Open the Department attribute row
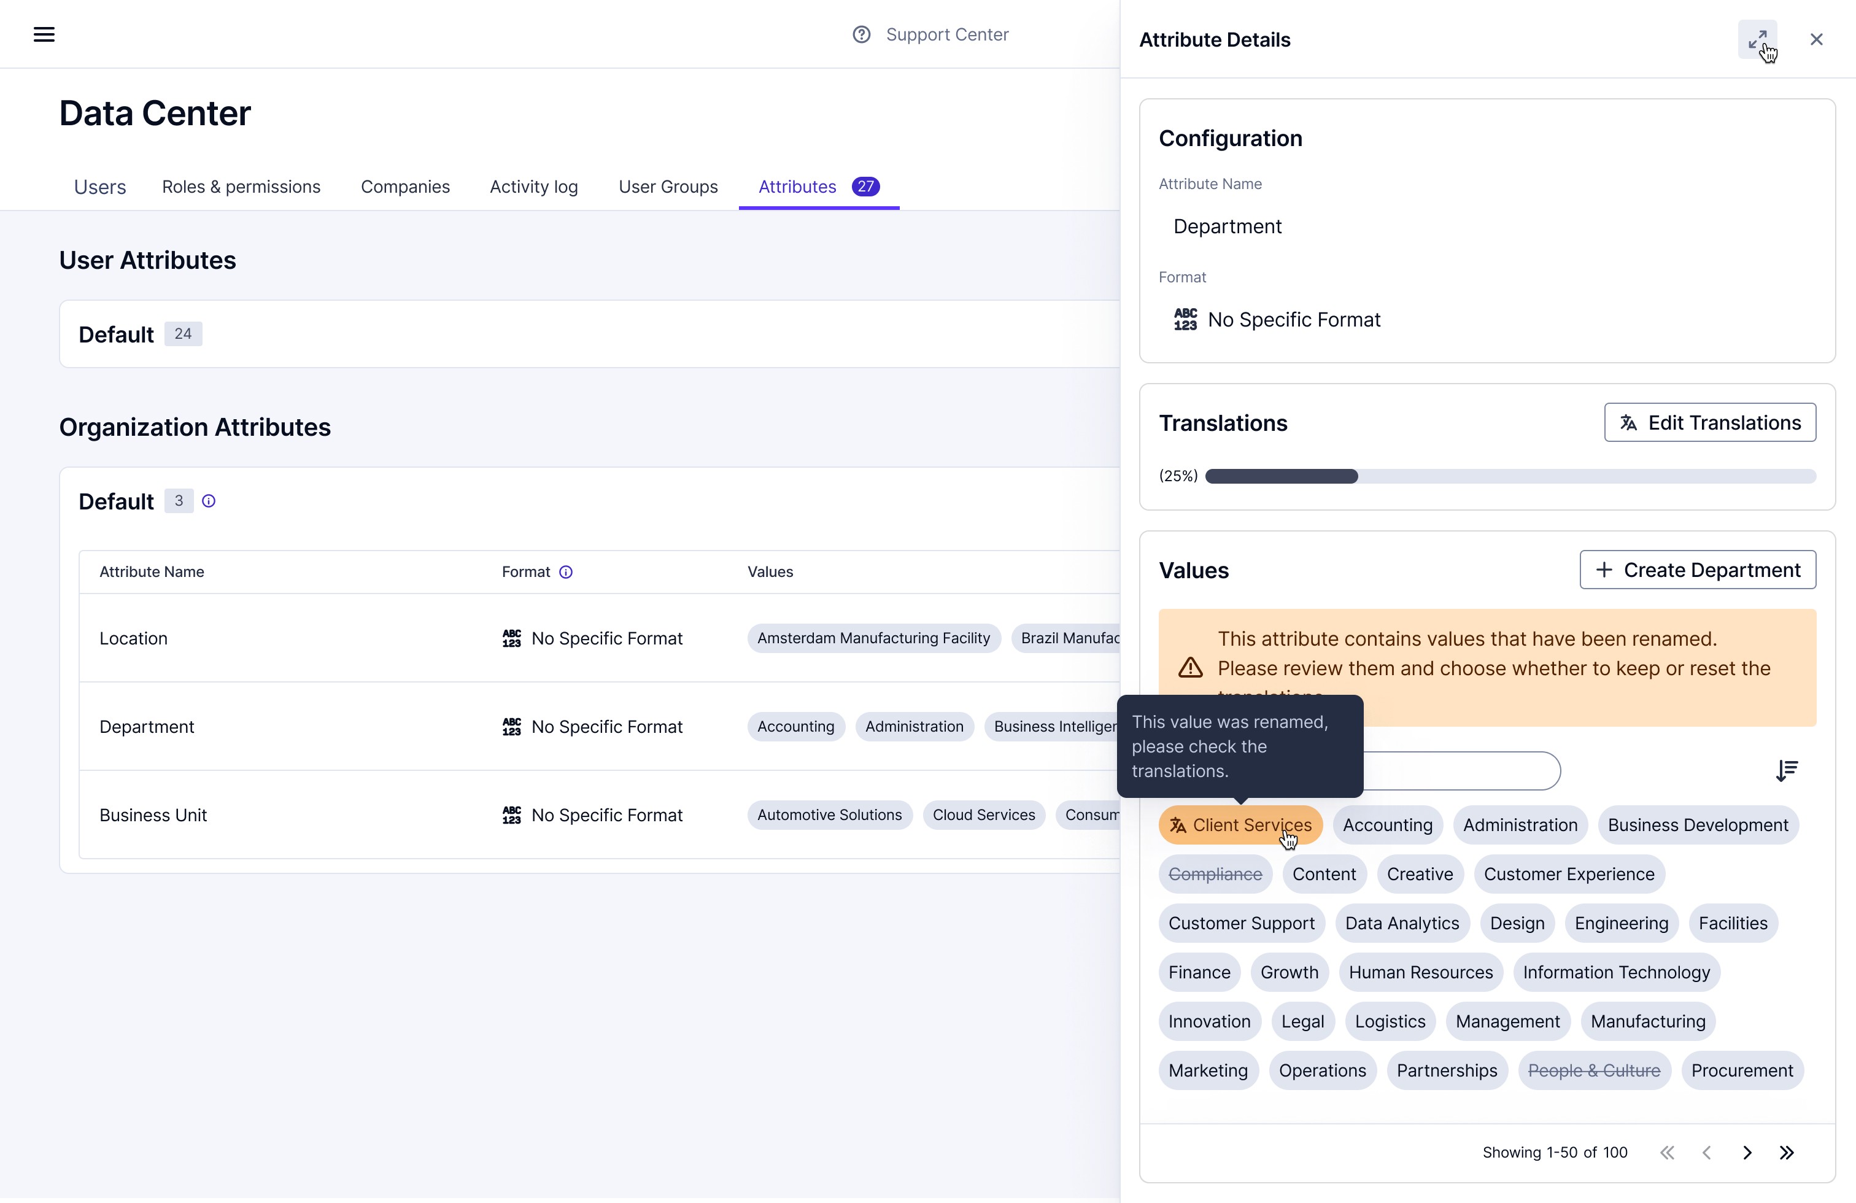The image size is (1856, 1203). point(147,727)
